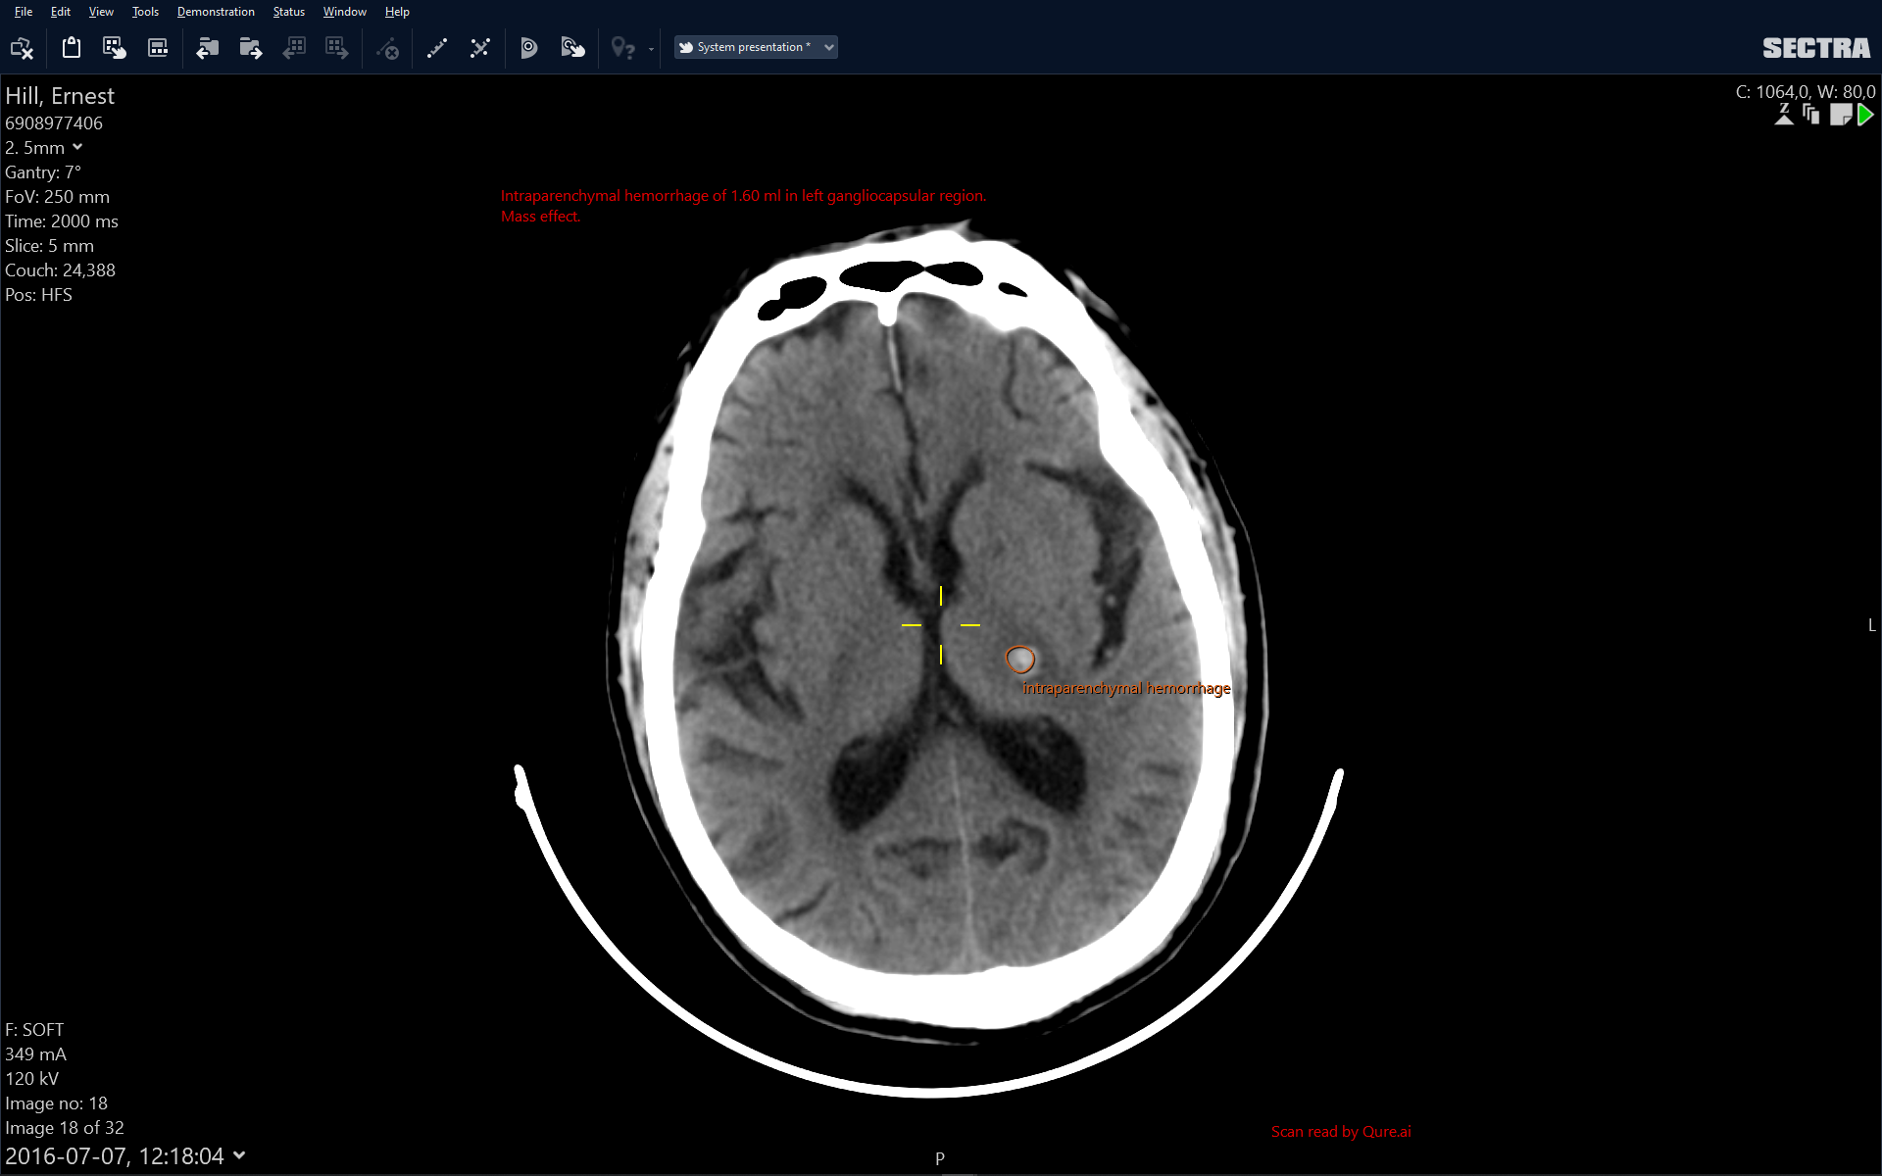Open the Tools menu
The image size is (1882, 1176).
click(x=145, y=12)
